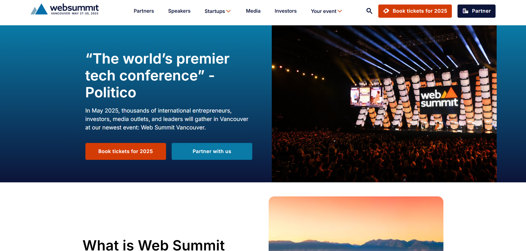Open the search magnifier icon

(369, 11)
